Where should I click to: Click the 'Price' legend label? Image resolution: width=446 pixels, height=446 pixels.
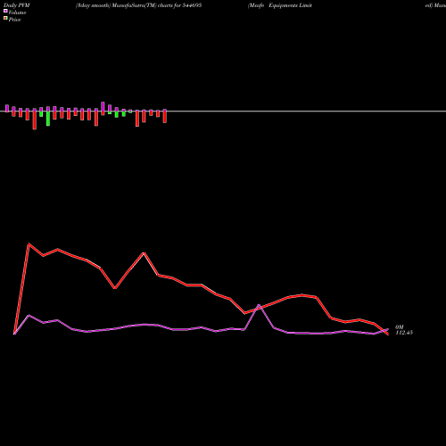coord(14,20)
